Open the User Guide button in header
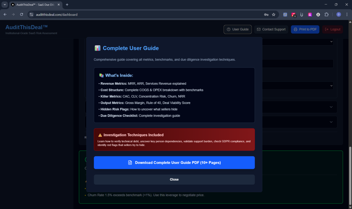The image size is (352, 209). pyautogui.click(x=237, y=29)
